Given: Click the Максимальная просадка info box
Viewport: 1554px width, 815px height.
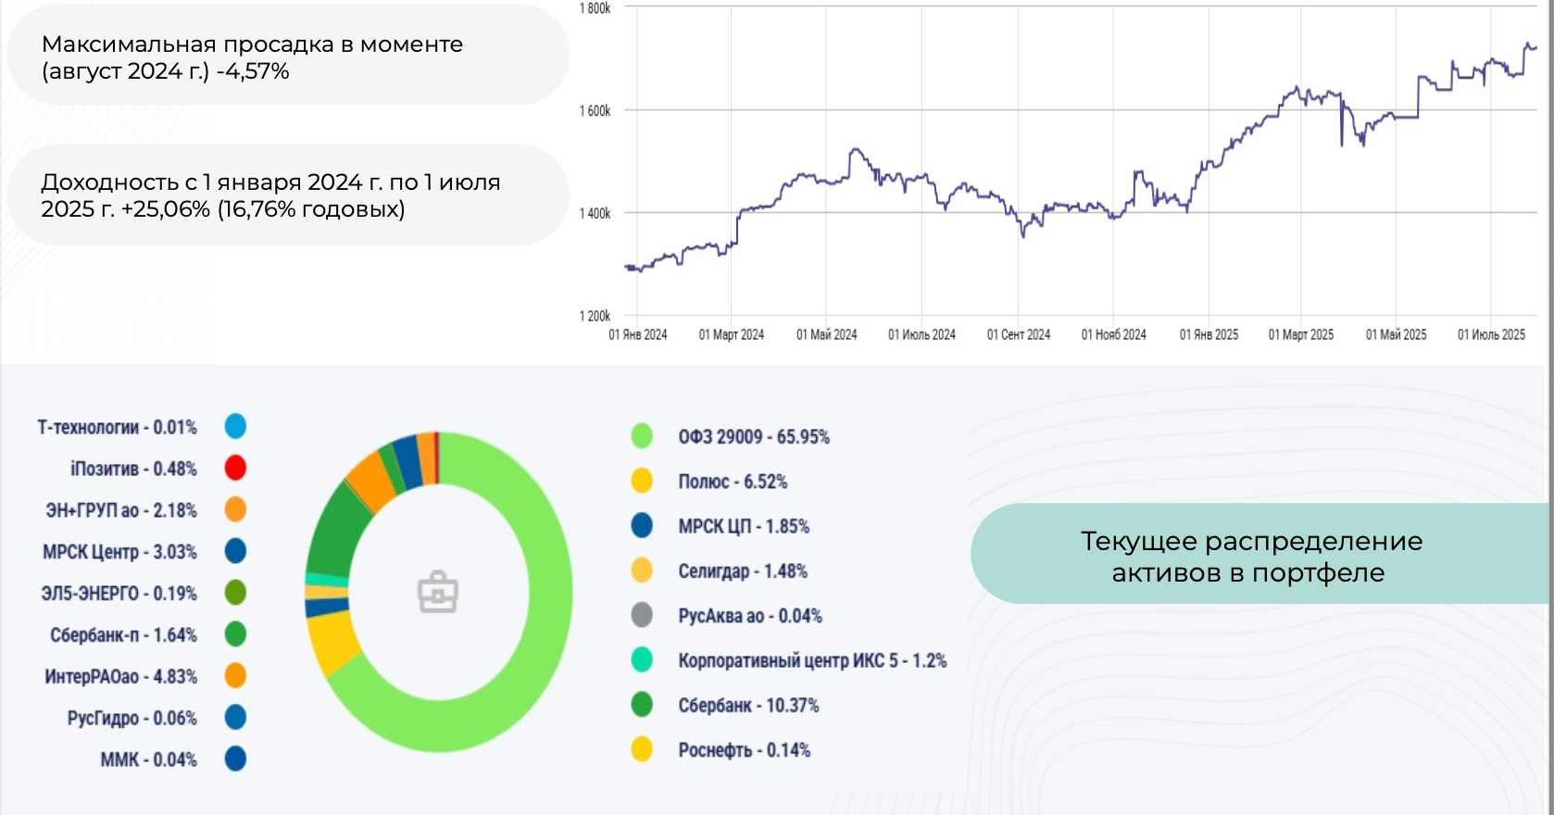Looking at the screenshot, I should (x=287, y=56).
